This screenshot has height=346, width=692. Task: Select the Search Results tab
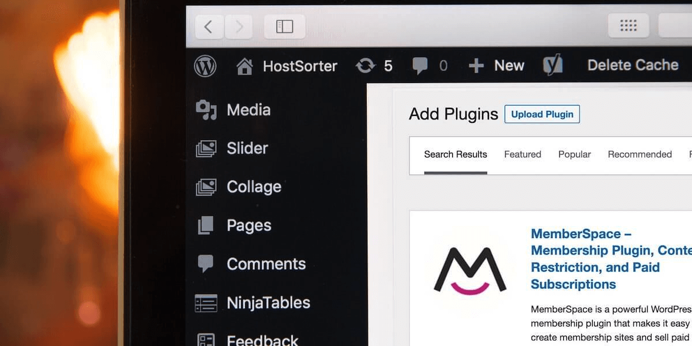(456, 155)
